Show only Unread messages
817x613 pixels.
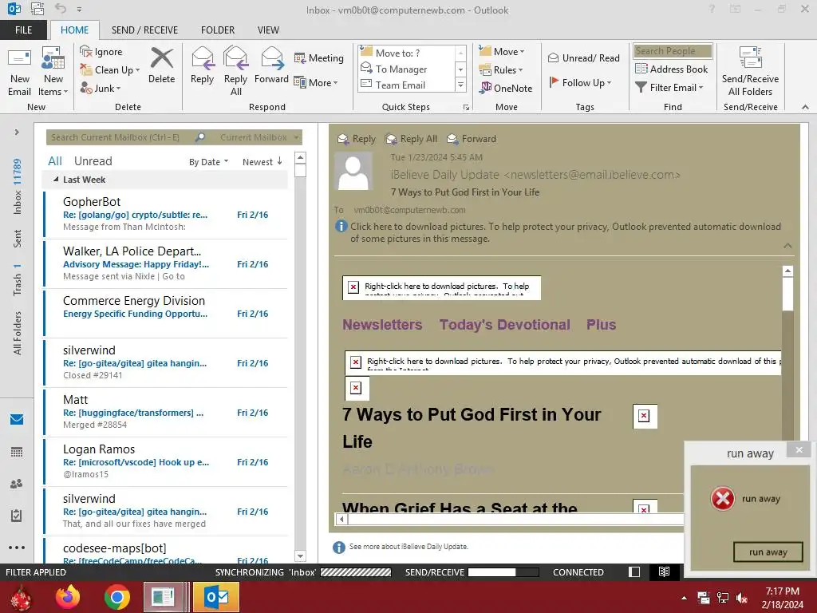(x=93, y=161)
